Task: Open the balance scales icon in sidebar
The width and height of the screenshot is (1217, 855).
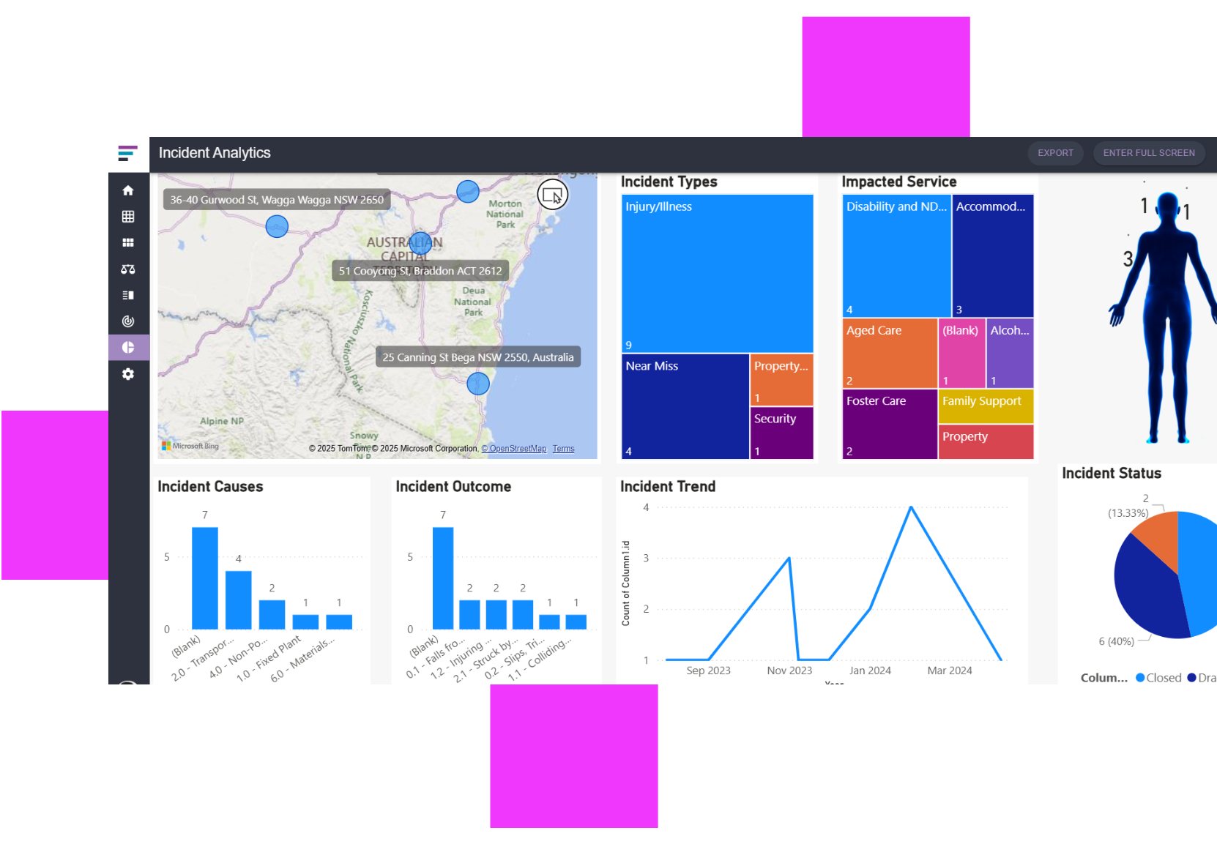Action: click(128, 269)
